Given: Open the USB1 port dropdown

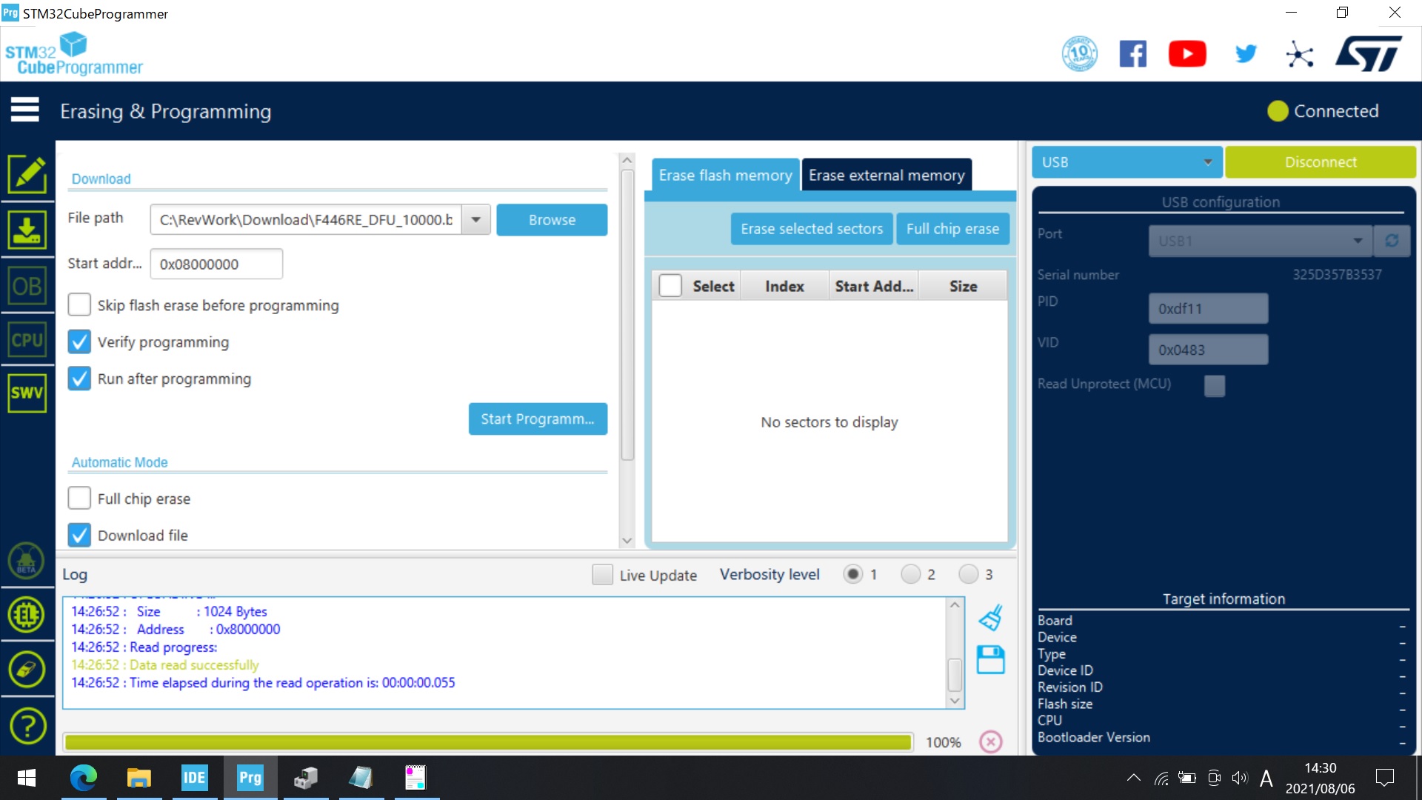Looking at the screenshot, I should point(1260,241).
